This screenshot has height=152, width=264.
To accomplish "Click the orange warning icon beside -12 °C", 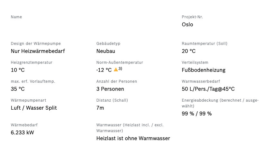I will pos(116,70).
